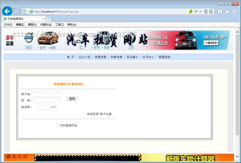Click the back navigation arrow
241x163 pixels.
coord(7,11)
